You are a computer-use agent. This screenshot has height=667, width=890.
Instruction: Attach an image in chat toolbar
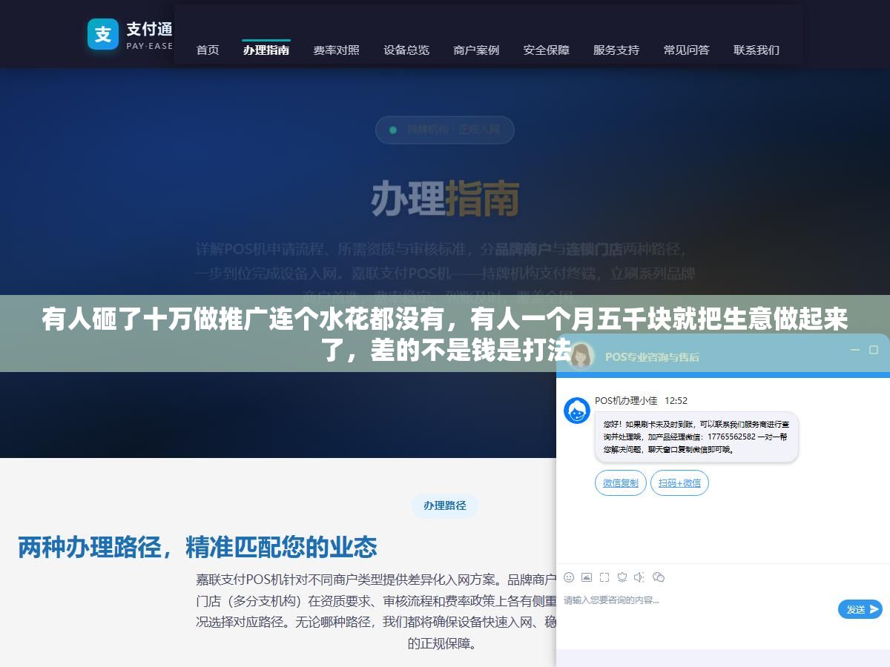(x=587, y=577)
